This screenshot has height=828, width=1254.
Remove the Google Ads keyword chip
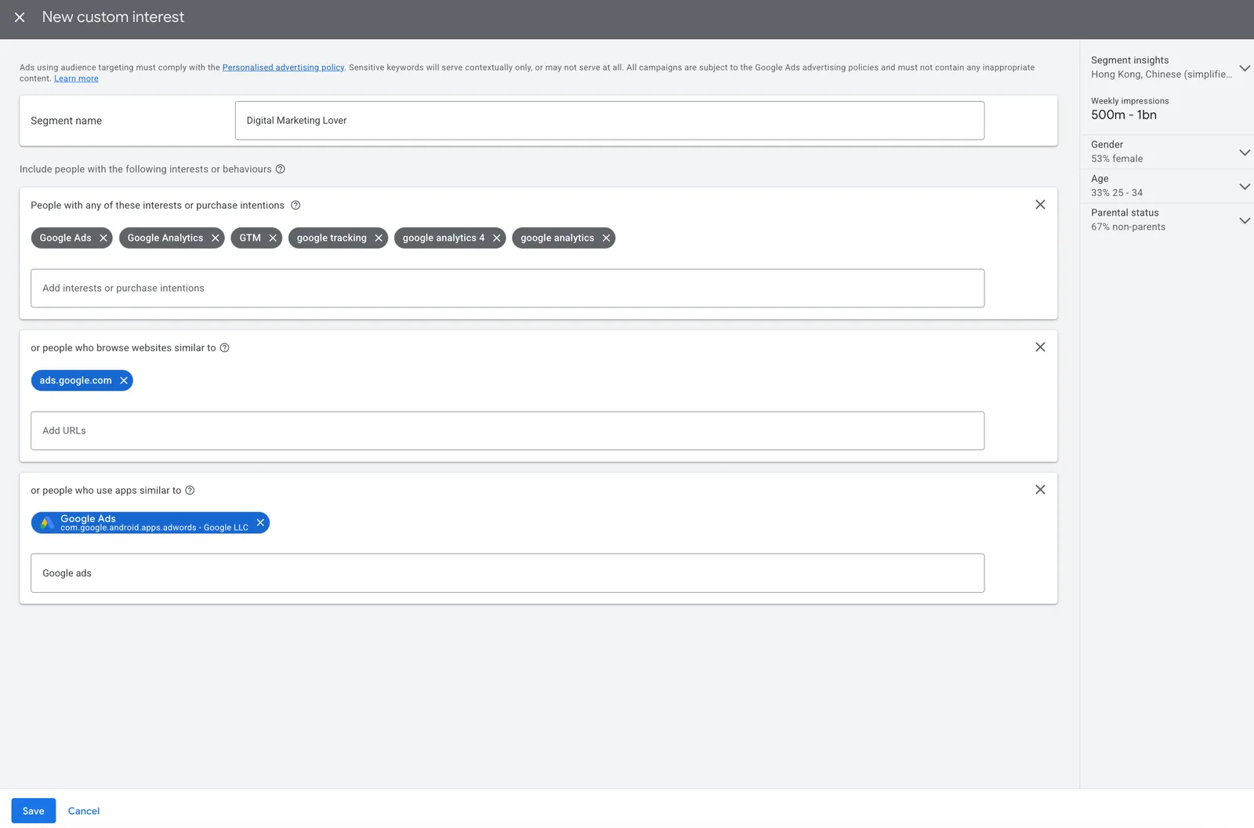pyautogui.click(x=103, y=238)
